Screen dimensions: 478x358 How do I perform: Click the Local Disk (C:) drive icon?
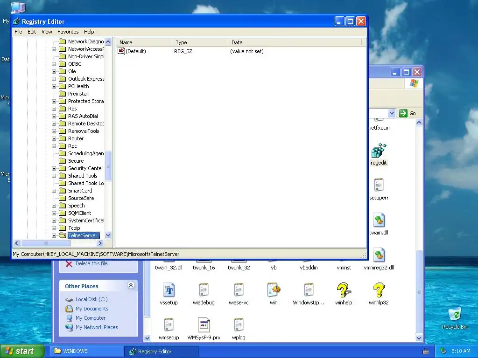(69, 300)
